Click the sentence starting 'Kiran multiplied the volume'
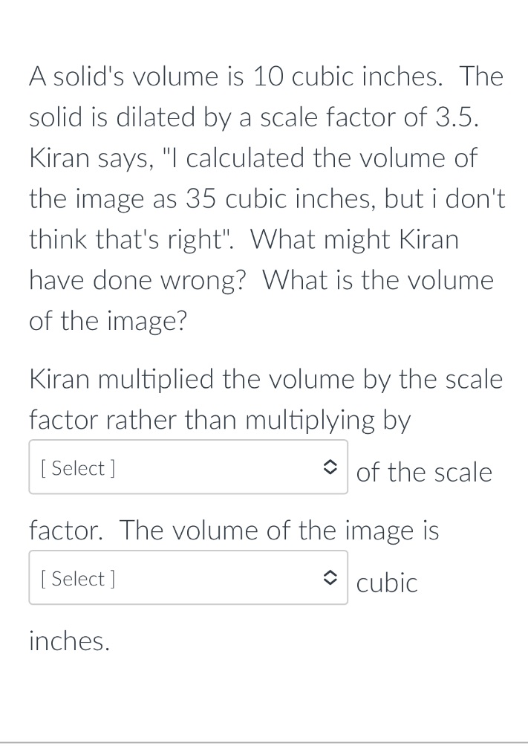The width and height of the screenshot is (528, 749). [265, 379]
